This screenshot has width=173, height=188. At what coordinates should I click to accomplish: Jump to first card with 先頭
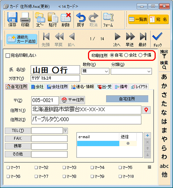(x=46, y=36)
